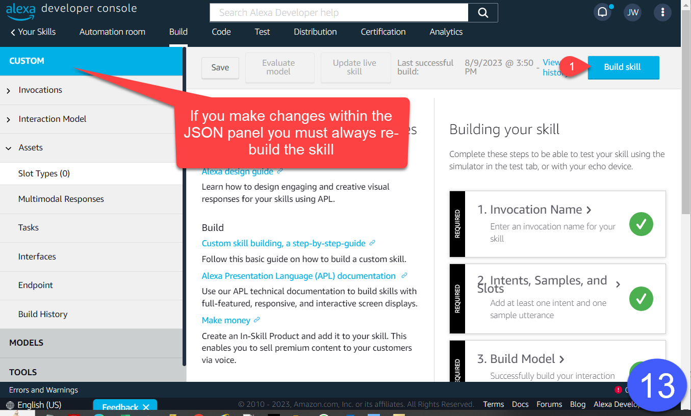Open the notifications bell icon

603,12
